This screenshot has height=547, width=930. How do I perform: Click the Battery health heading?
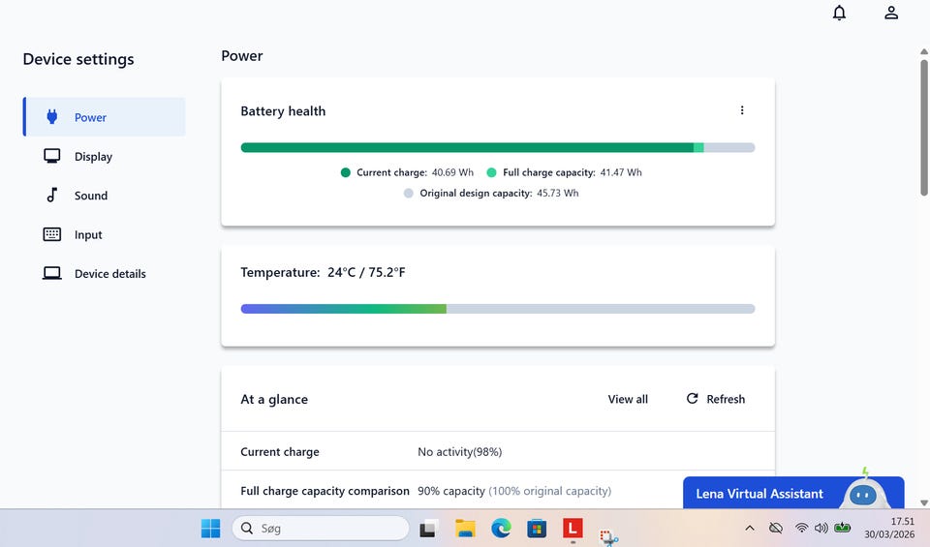pos(283,111)
